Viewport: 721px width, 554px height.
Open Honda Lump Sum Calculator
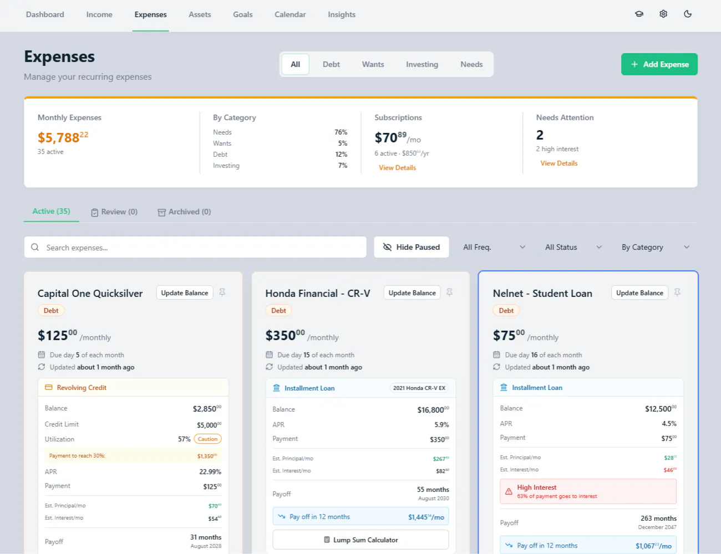tap(360, 540)
